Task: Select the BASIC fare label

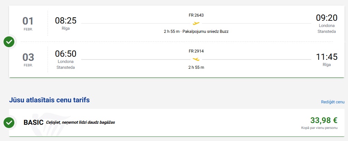Action: coord(33,122)
